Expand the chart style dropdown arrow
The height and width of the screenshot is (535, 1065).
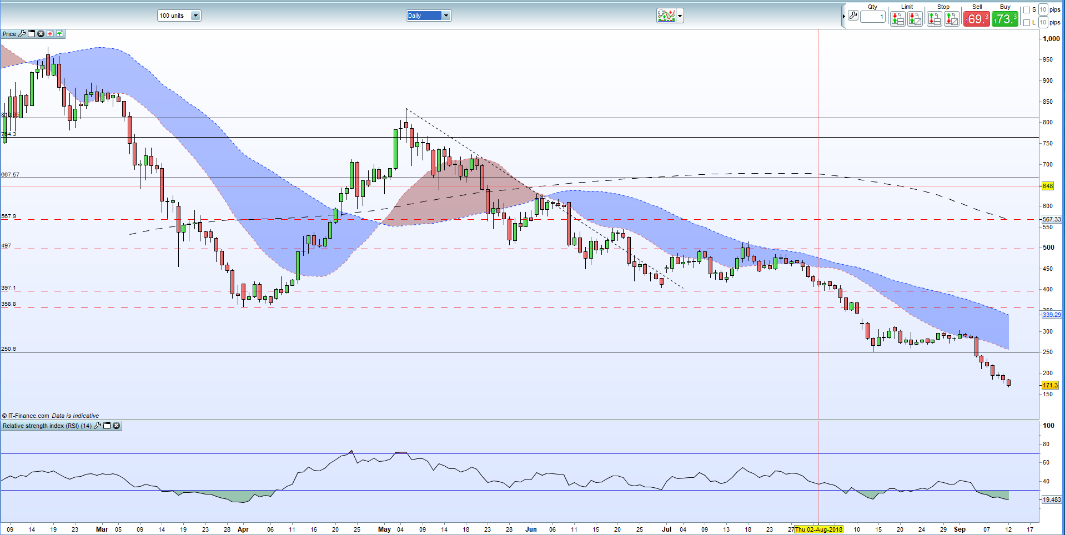[680, 16]
